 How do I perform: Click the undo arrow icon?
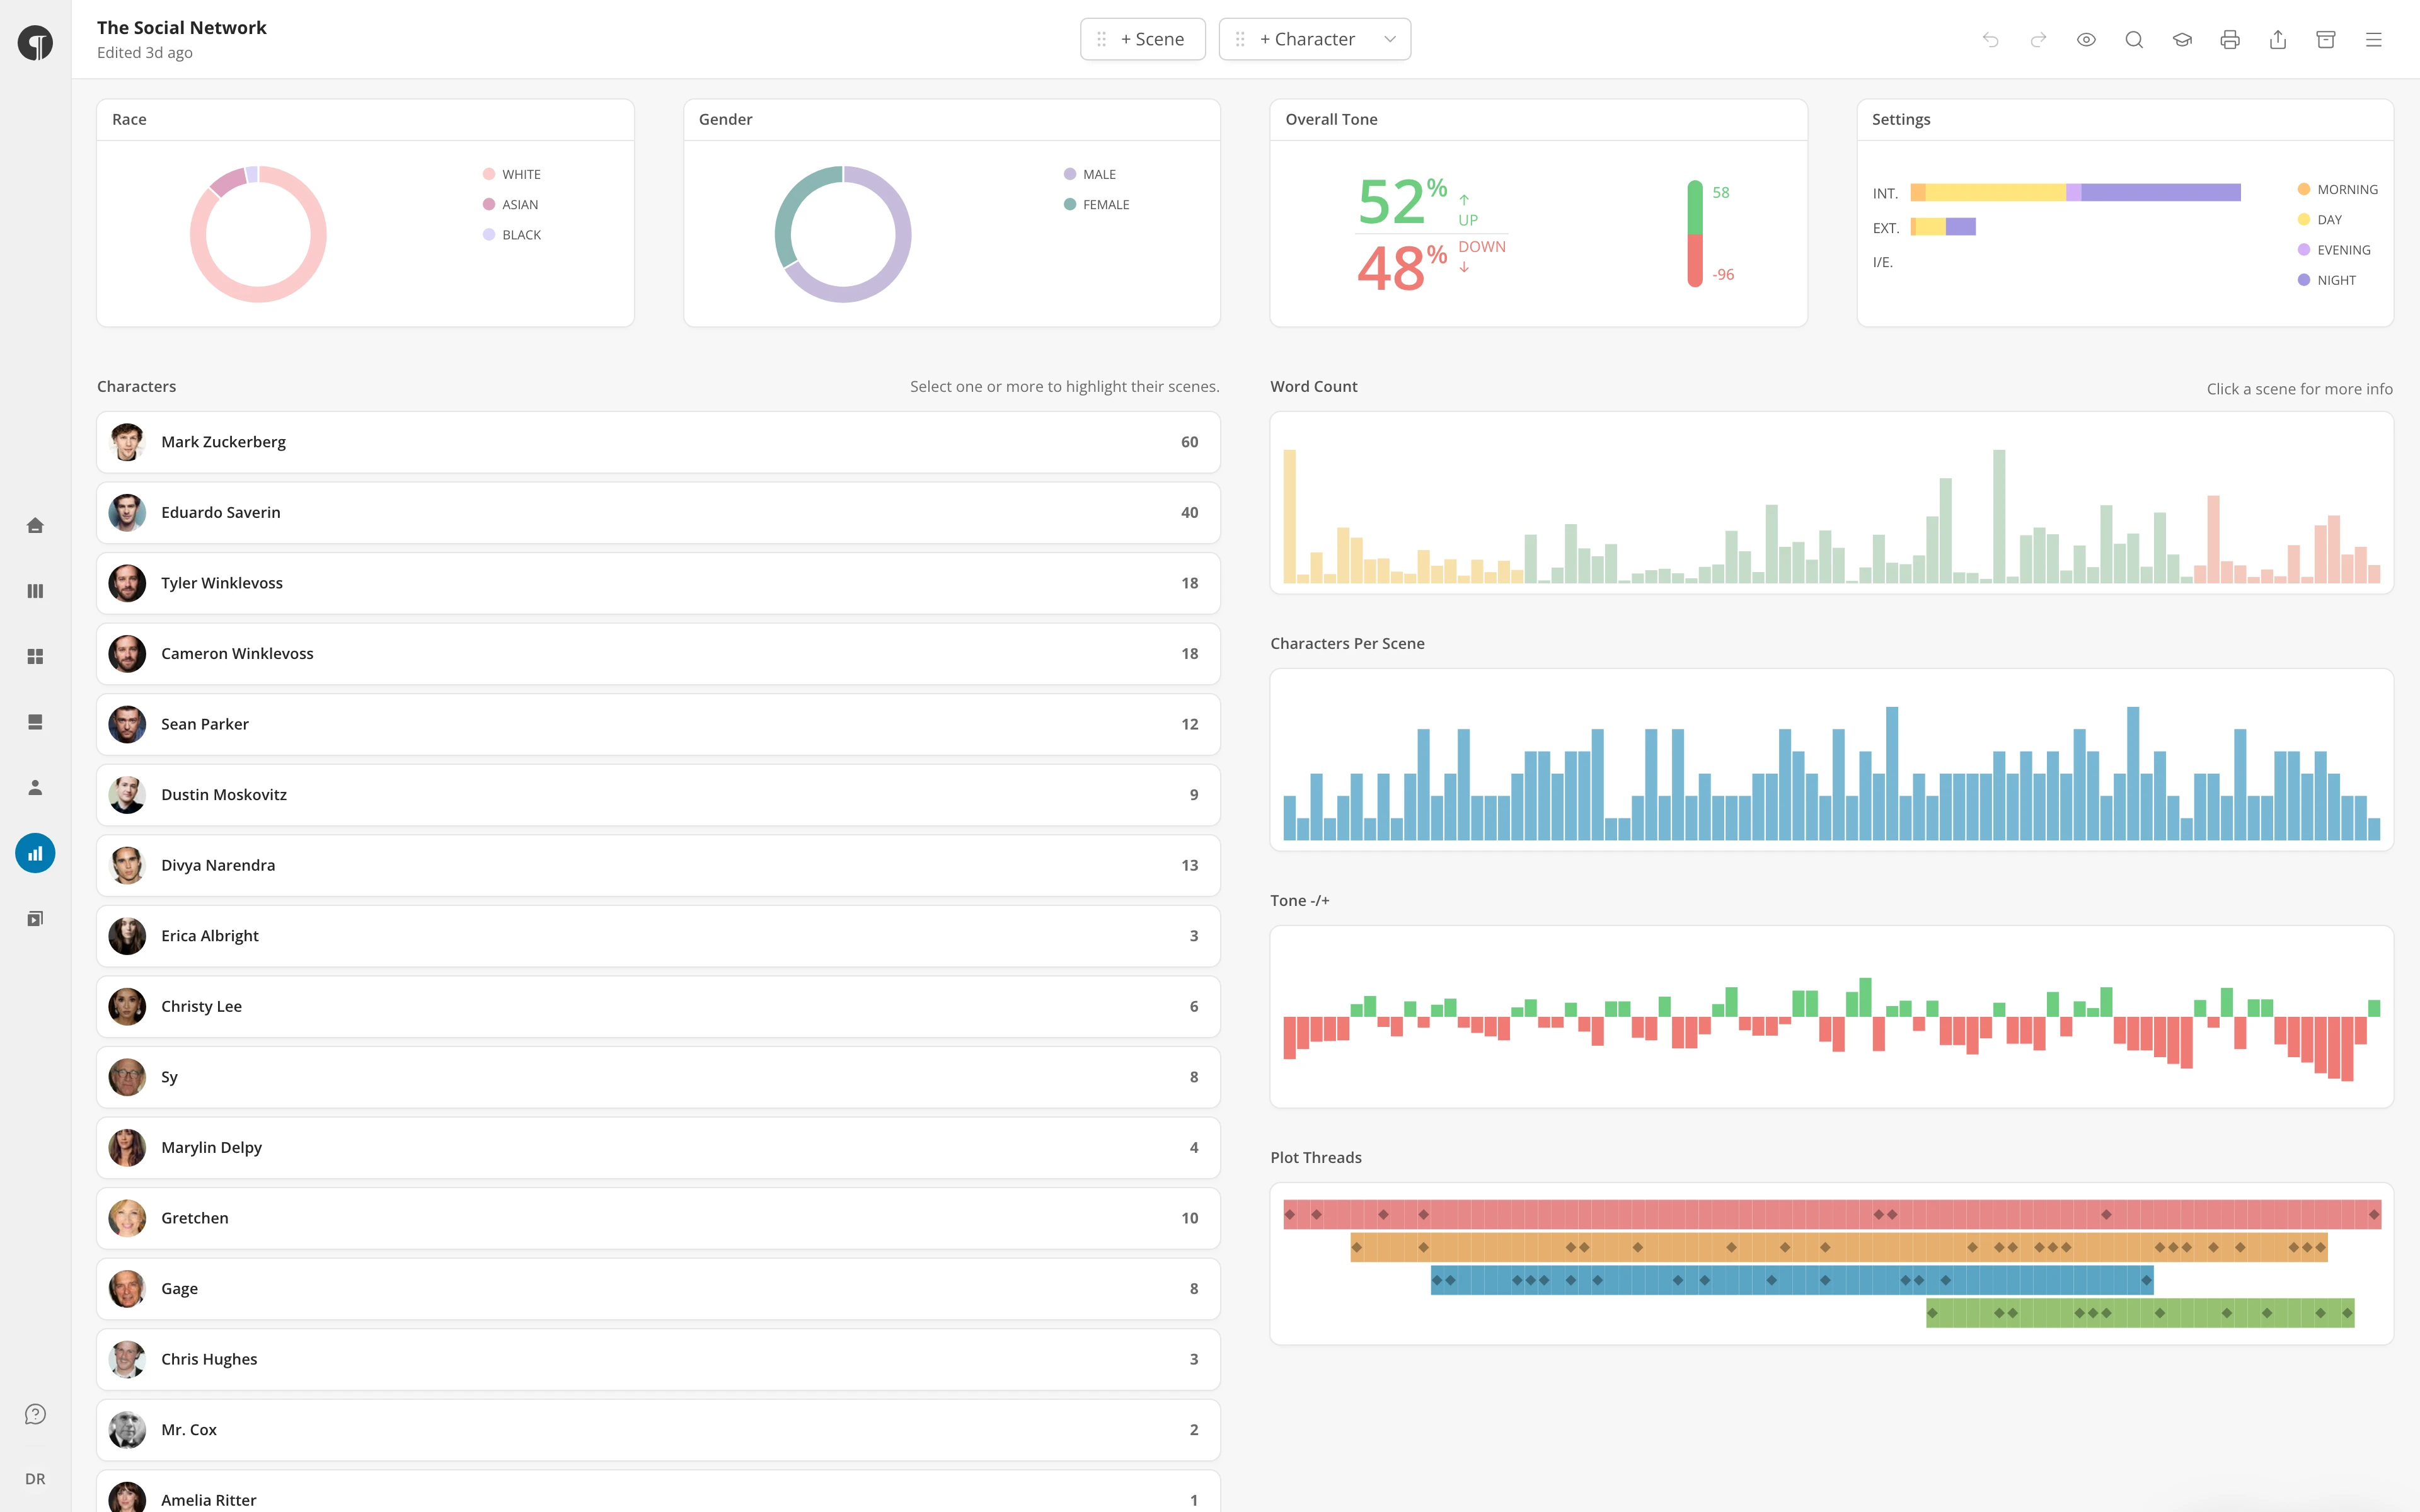[1990, 39]
